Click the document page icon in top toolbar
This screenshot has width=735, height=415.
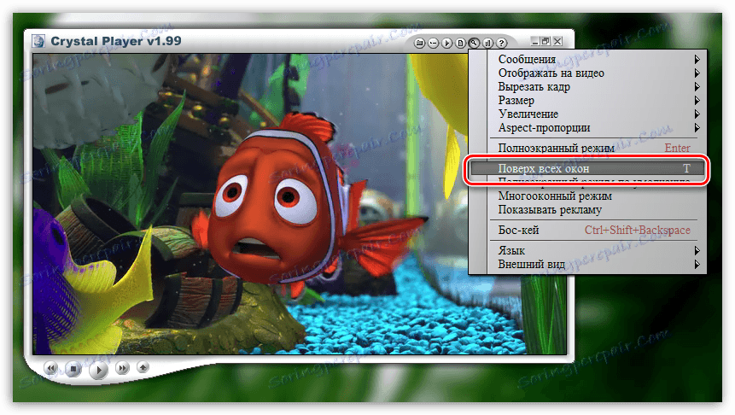460,44
